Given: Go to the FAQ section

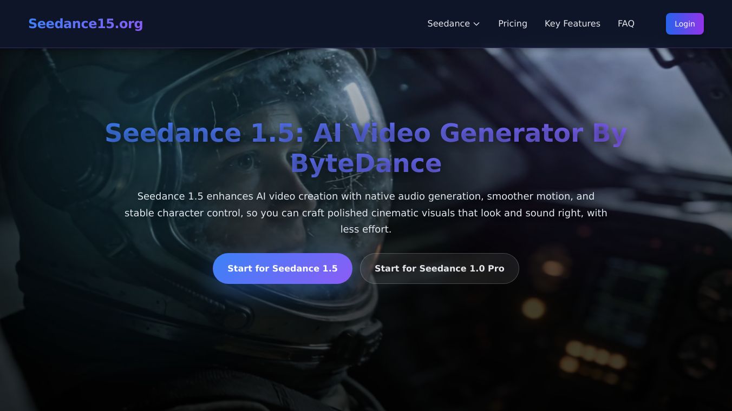Looking at the screenshot, I should [x=626, y=24].
